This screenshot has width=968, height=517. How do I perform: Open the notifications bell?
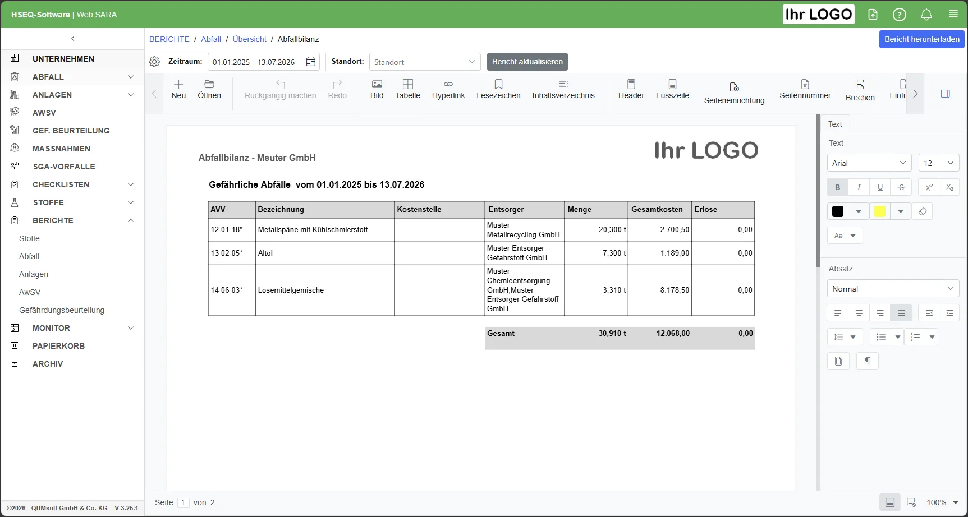(926, 15)
